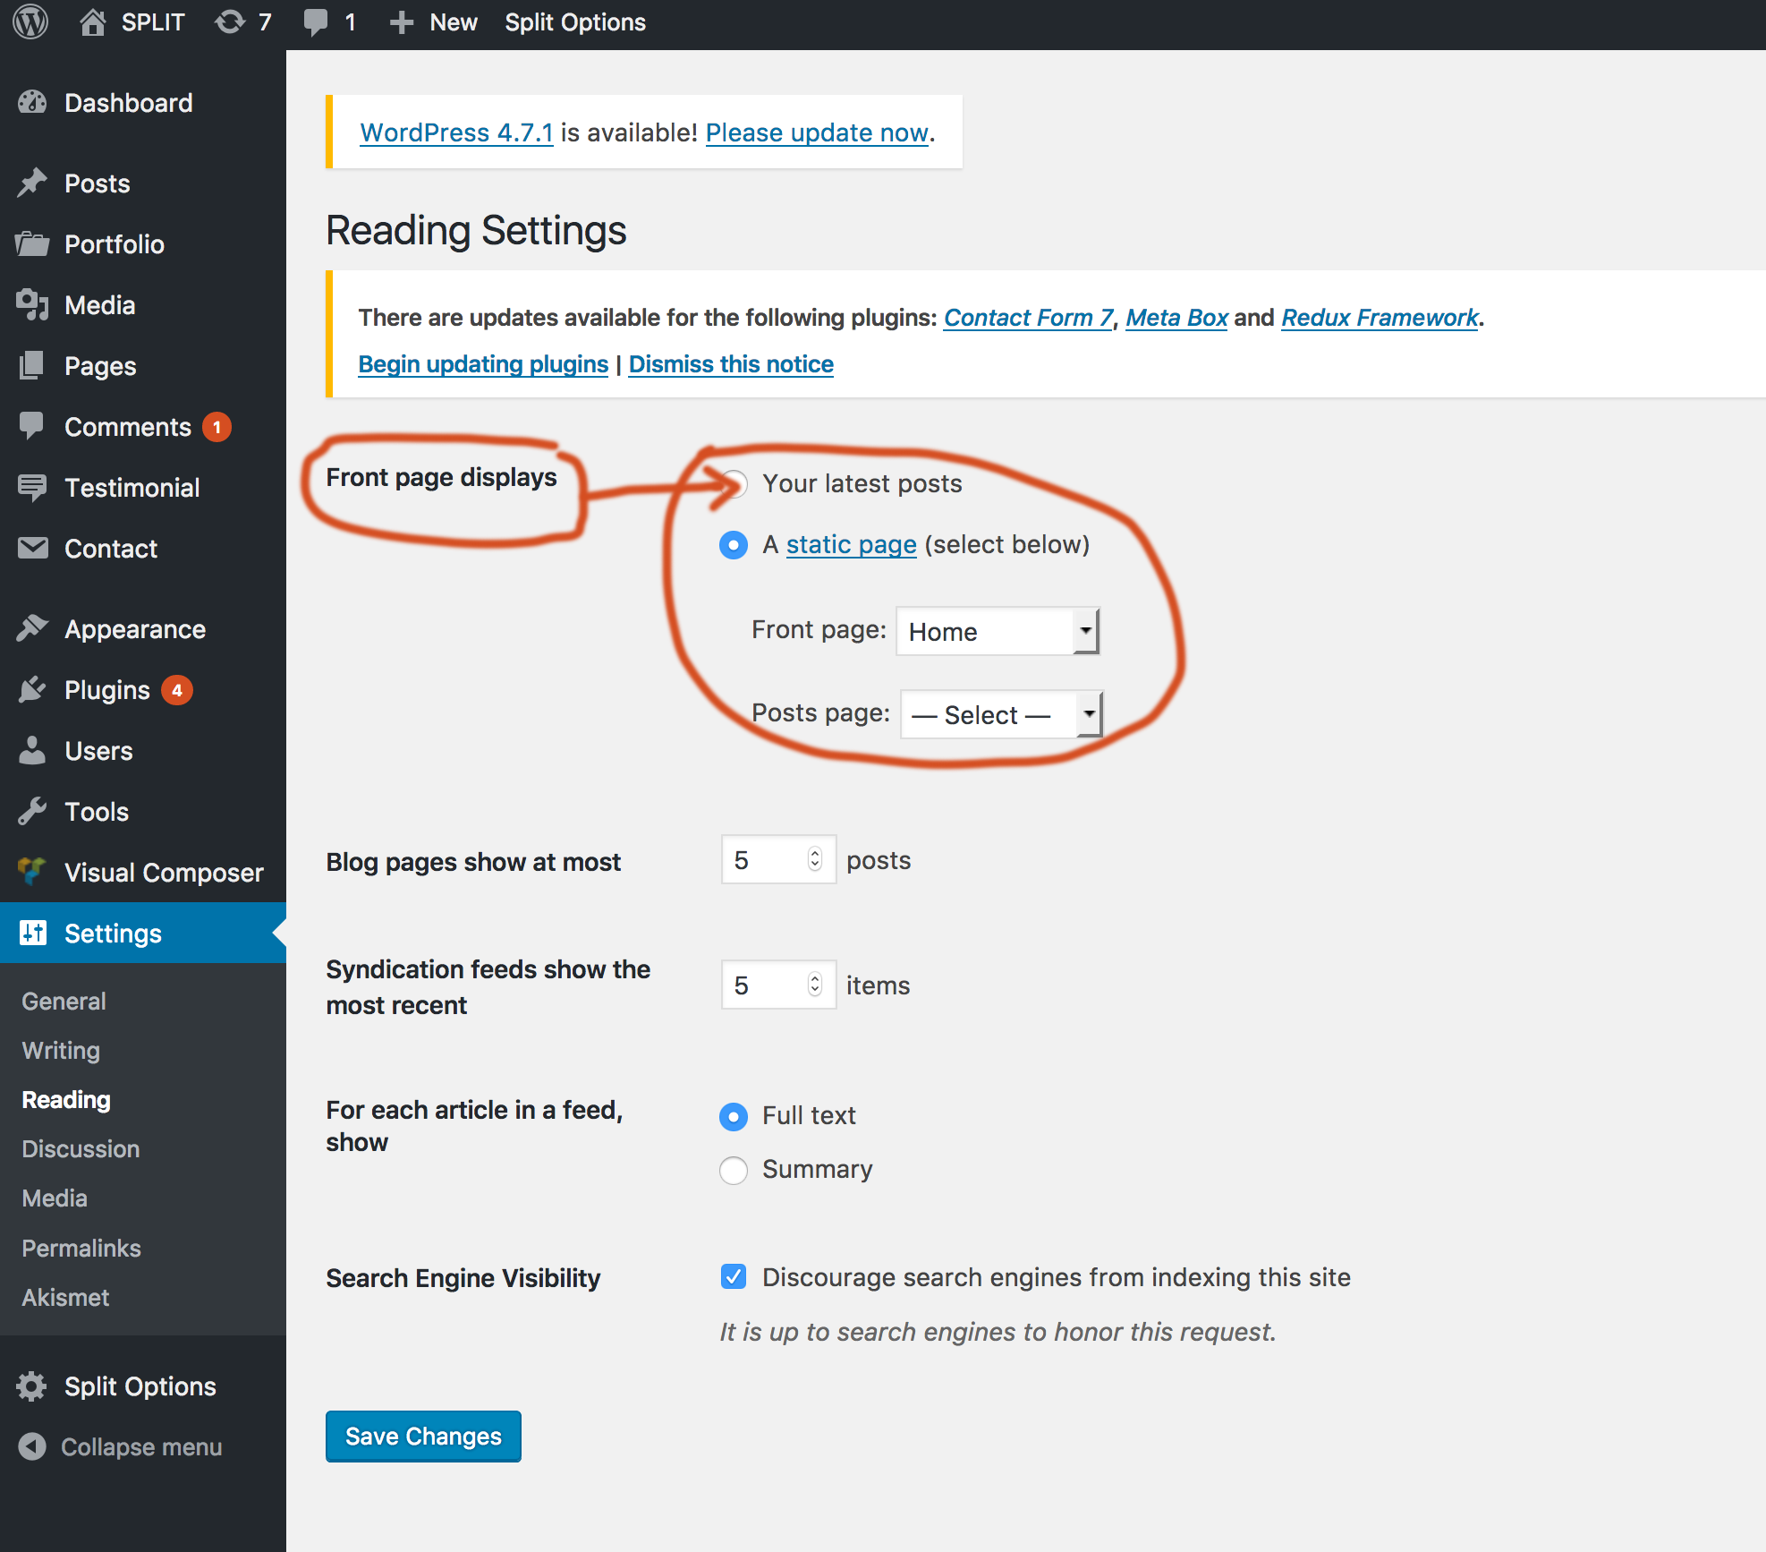Click the comments bubble icon in top bar
Viewport: 1766px width, 1552px height.
pos(315,21)
